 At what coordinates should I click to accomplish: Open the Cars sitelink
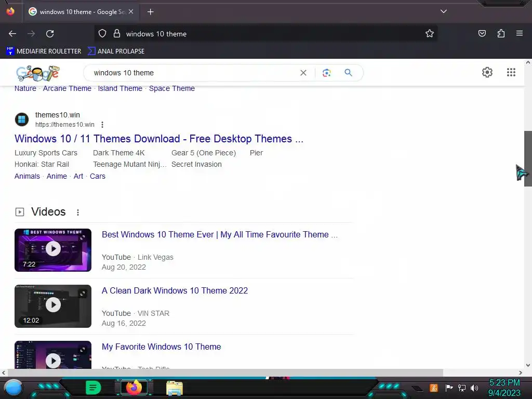tap(98, 176)
